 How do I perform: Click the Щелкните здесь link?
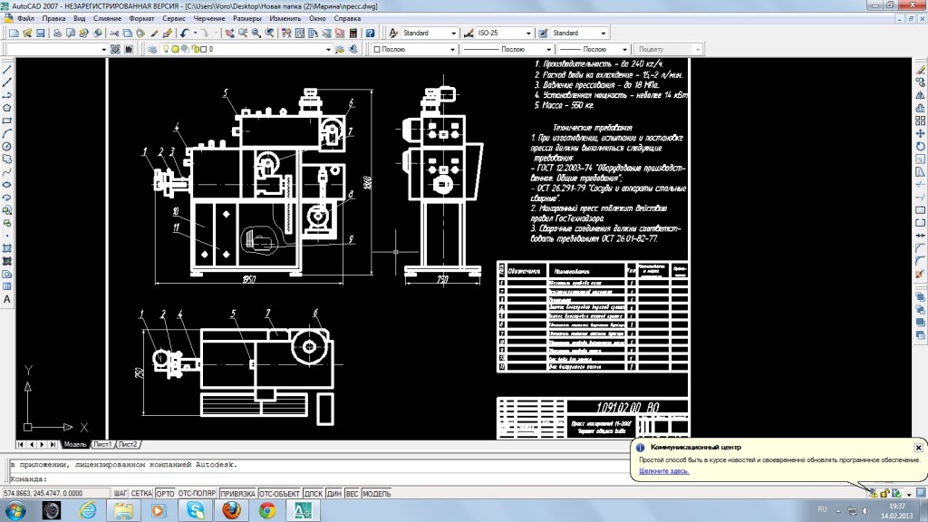click(664, 471)
